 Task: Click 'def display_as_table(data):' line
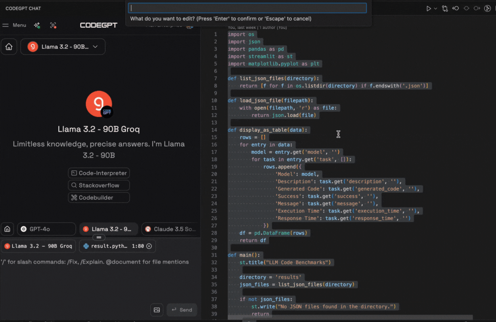tap(267, 130)
